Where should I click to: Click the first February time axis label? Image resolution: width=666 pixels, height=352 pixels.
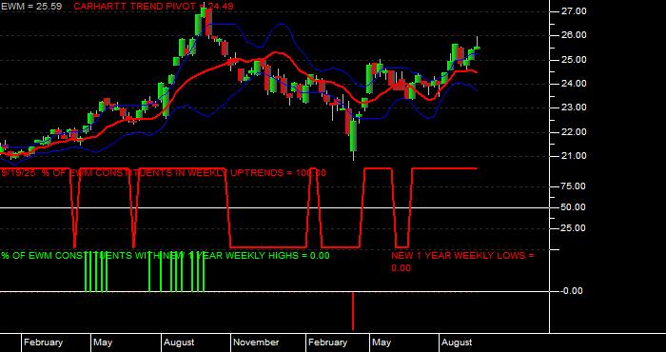43,342
